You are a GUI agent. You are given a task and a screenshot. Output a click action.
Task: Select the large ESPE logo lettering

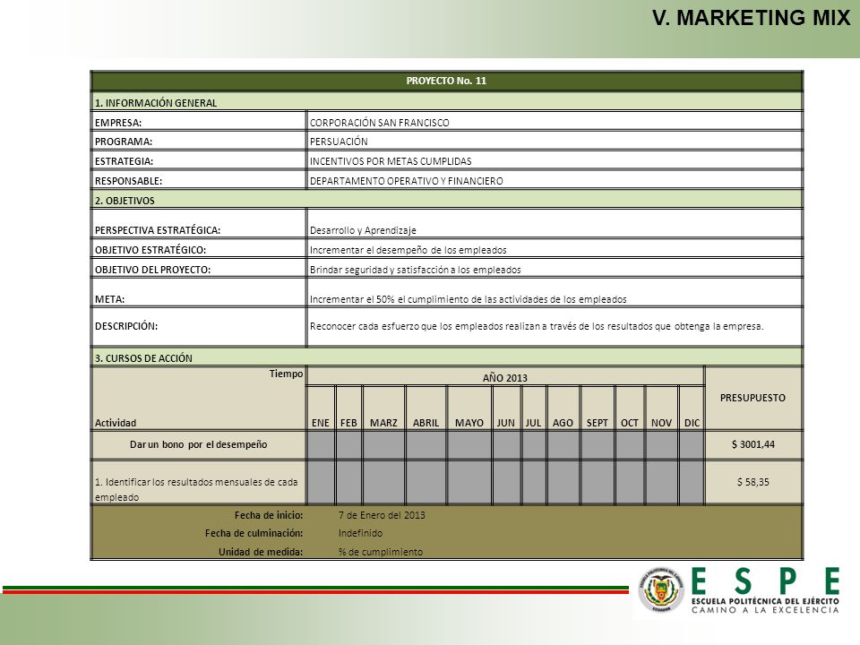click(x=765, y=581)
